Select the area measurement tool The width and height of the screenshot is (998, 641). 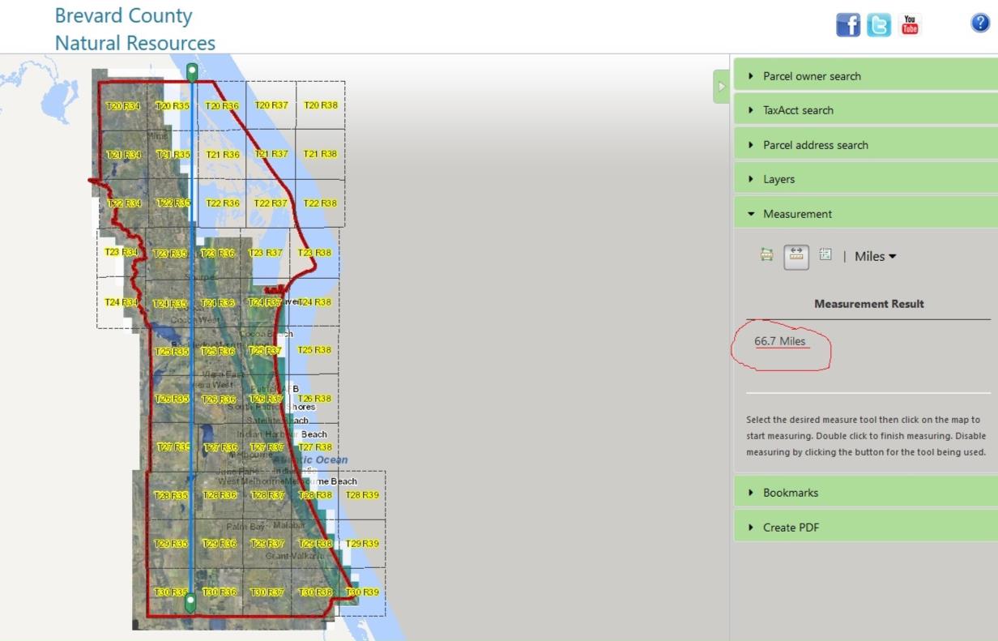tap(767, 255)
